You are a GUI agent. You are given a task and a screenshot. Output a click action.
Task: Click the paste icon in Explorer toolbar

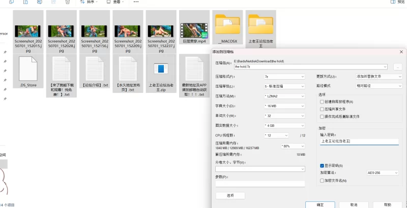pos(25,2)
